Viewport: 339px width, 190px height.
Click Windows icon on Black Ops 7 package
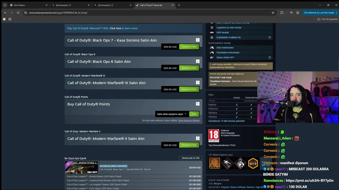pos(198,40)
